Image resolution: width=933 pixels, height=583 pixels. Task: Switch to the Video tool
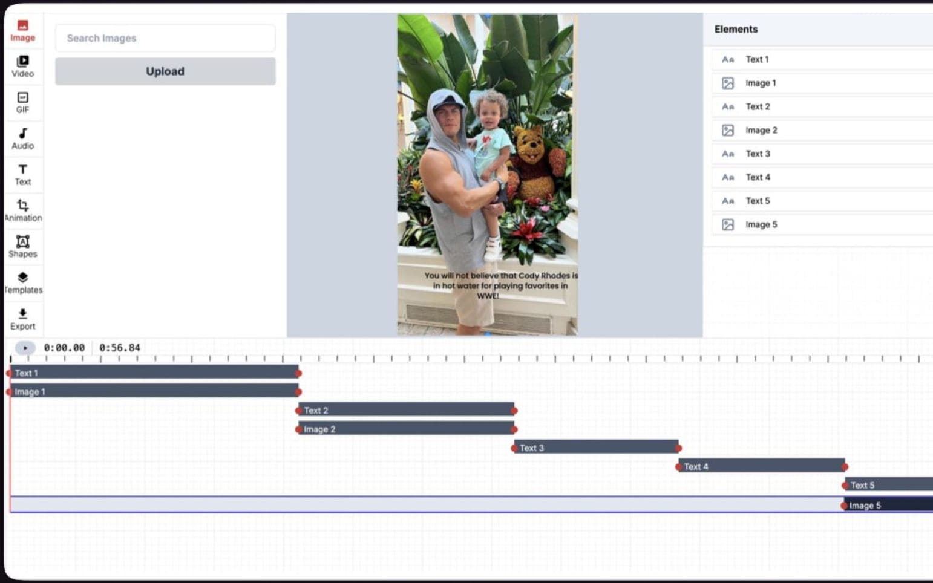tap(22, 67)
